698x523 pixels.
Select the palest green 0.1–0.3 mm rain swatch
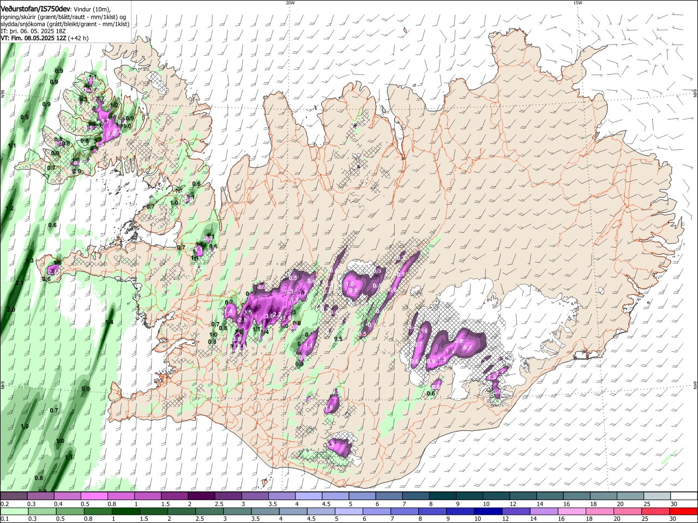click(15, 511)
